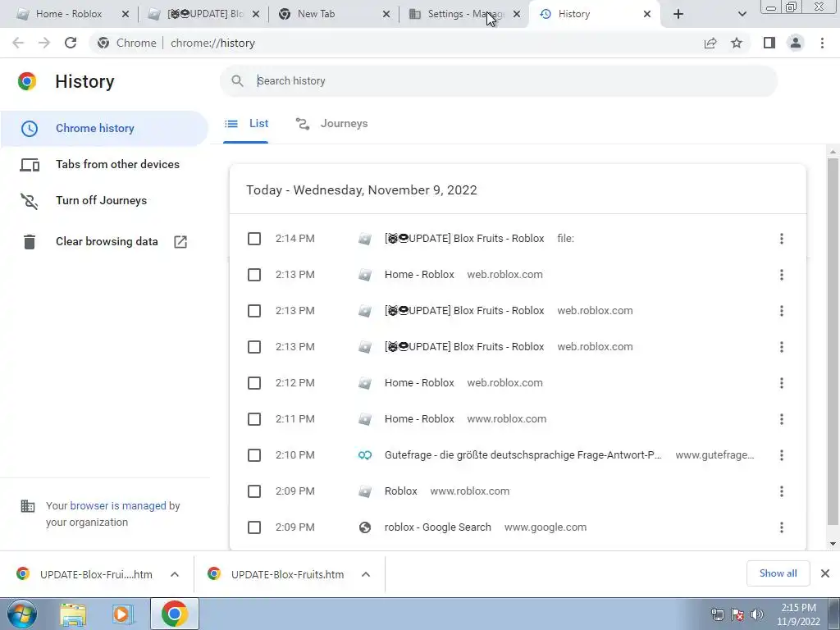This screenshot has width=840, height=630.
Task: Open the tab search chevron
Action: (742, 14)
